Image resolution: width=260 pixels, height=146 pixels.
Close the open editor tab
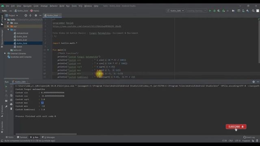60,15
